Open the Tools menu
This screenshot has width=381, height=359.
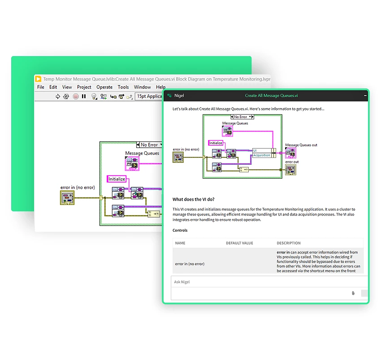pyautogui.click(x=123, y=87)
